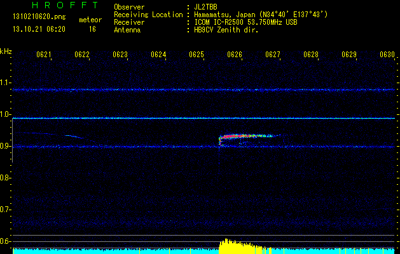The image size is (400, 254).
Task: Select the 0621 time tick label
Action: (x=44, y=55)
